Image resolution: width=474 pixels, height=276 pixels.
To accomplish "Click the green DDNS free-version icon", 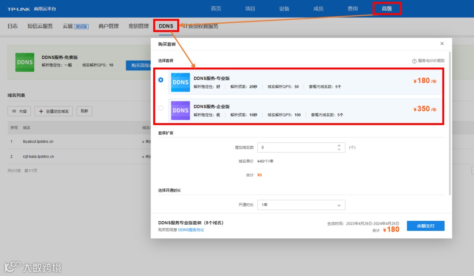I will 25,62.
